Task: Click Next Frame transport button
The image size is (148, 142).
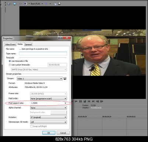Action: pyautogui.click(x=102, y=101)
